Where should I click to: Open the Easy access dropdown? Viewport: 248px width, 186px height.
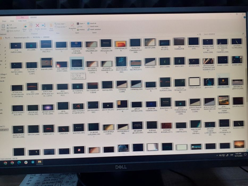[x=61, y=27]
